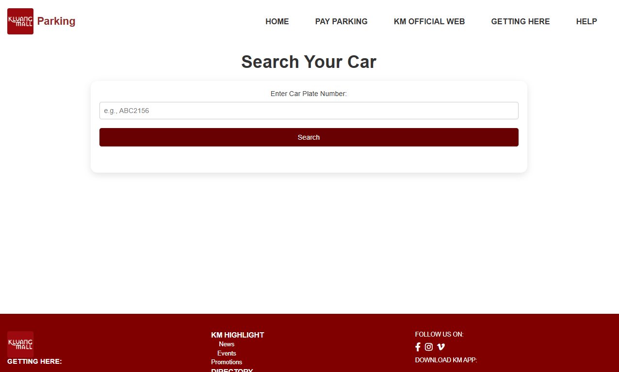
Task: Select GETTING HERE in the navigation bar
Action: point(521,21)
